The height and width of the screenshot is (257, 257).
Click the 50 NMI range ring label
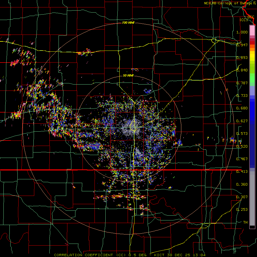(128, 75)
